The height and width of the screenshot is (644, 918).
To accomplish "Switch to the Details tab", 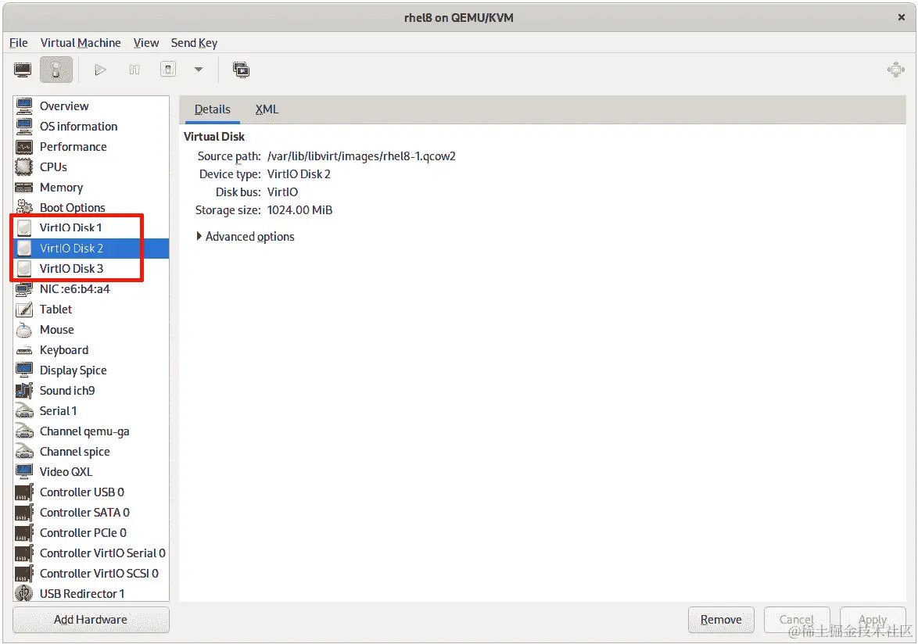I will point(213,109).
